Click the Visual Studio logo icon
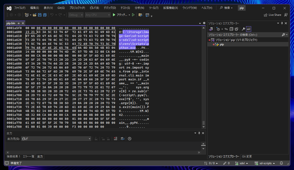Image resolution: width=294 pixels, height=170 pixels. (x=9, y=8)
